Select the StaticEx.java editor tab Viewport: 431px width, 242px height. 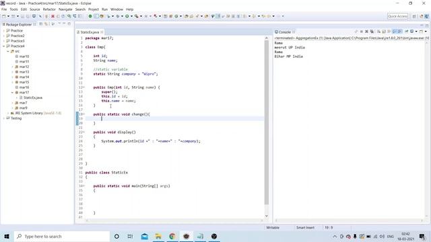point(90,32)
